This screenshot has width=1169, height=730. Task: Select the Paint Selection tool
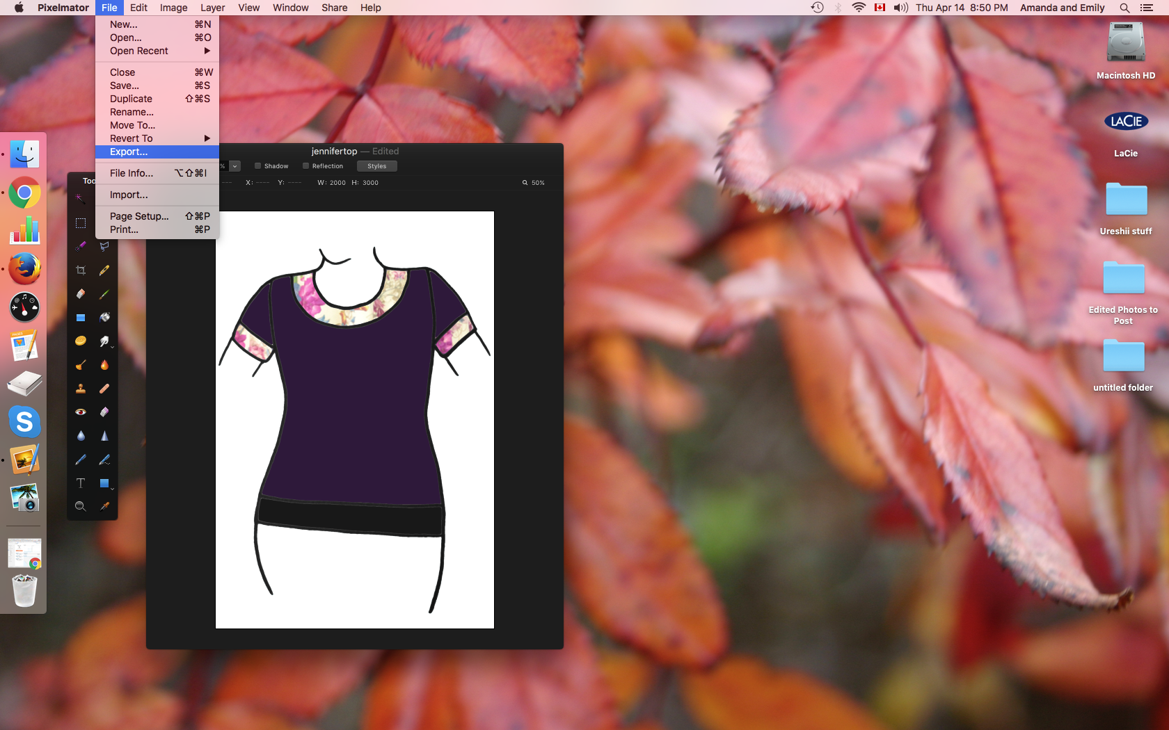point(81,246)
